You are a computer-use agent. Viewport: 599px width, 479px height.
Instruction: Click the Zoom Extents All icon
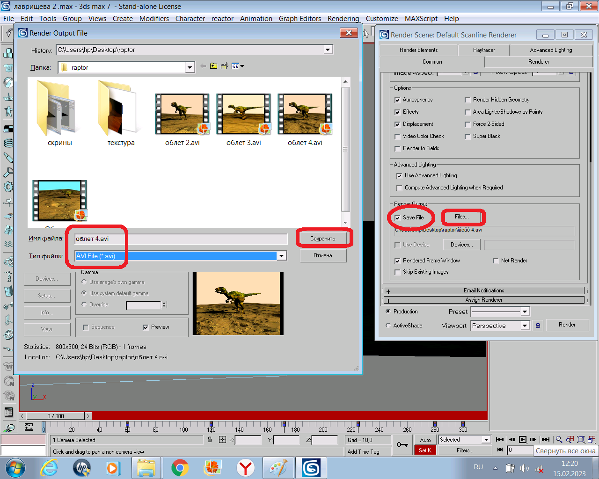(592, 440)
